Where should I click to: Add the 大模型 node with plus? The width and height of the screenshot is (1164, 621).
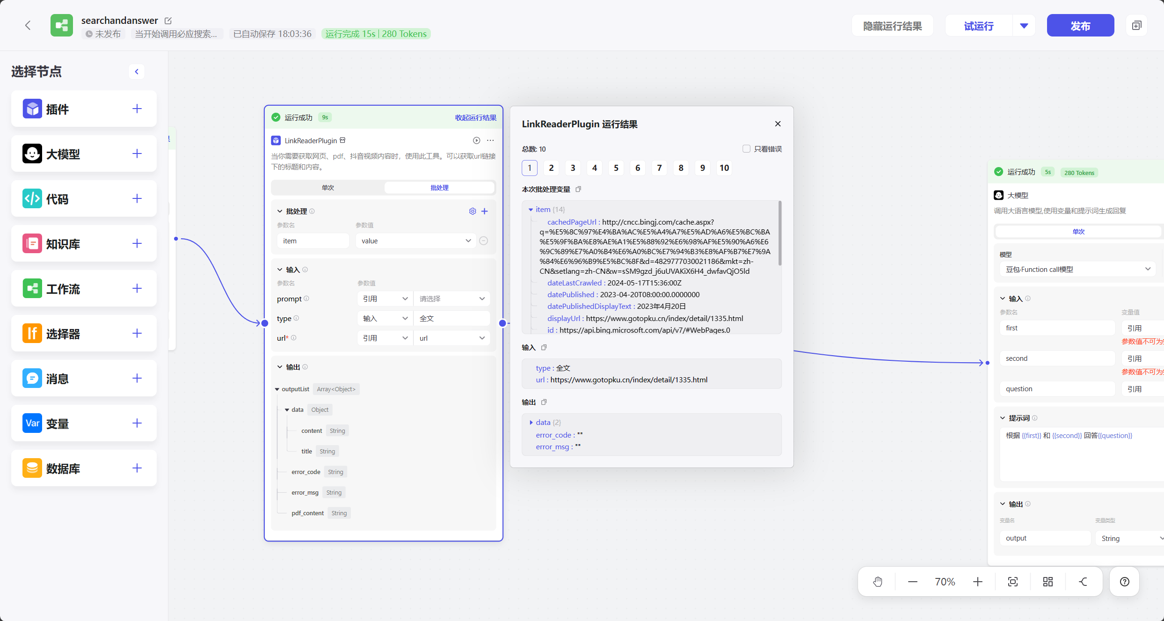click(x=137, y=153)
